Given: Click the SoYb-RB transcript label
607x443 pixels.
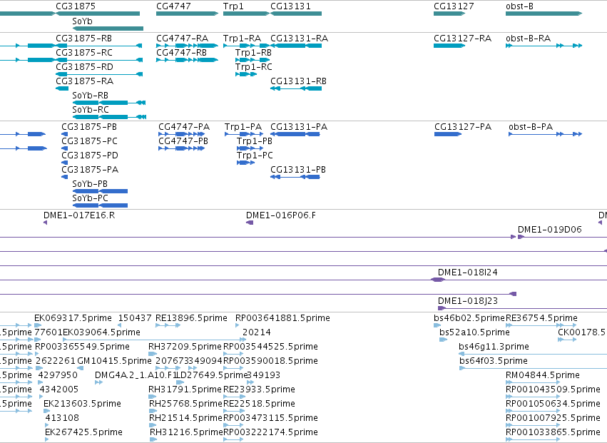Looking at the screenshot, I should pyautogui.click(x=90, y=96).
